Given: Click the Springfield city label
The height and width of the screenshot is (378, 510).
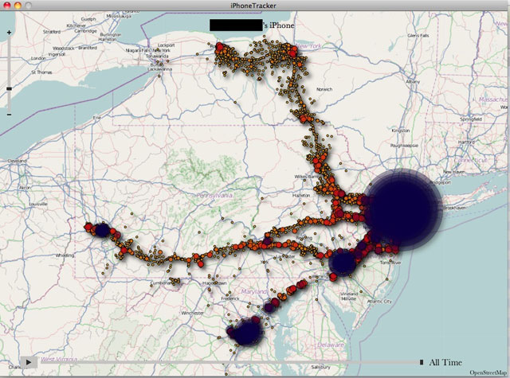Looking at the screenshot, I should click(471, 119).
